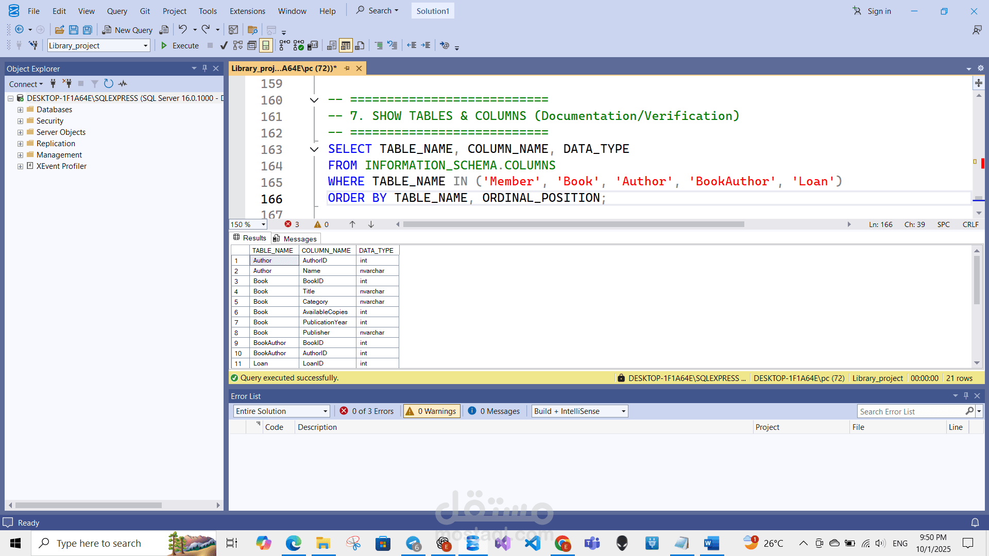989x556 pixels.
Task: Open the Query menu
Action: click(x=117, y=11)
